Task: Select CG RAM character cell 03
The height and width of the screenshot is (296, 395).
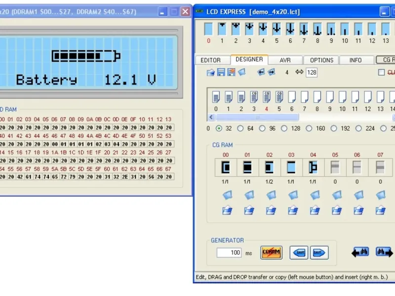Action: [x=291, y=167]
